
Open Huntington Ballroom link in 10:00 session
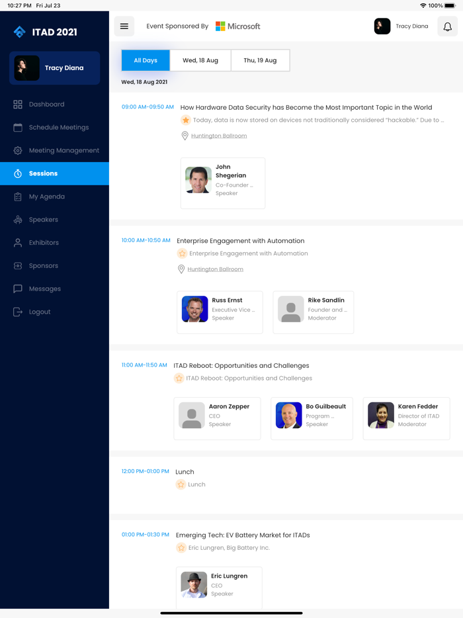pyautogui.click(x=215, y=269)
